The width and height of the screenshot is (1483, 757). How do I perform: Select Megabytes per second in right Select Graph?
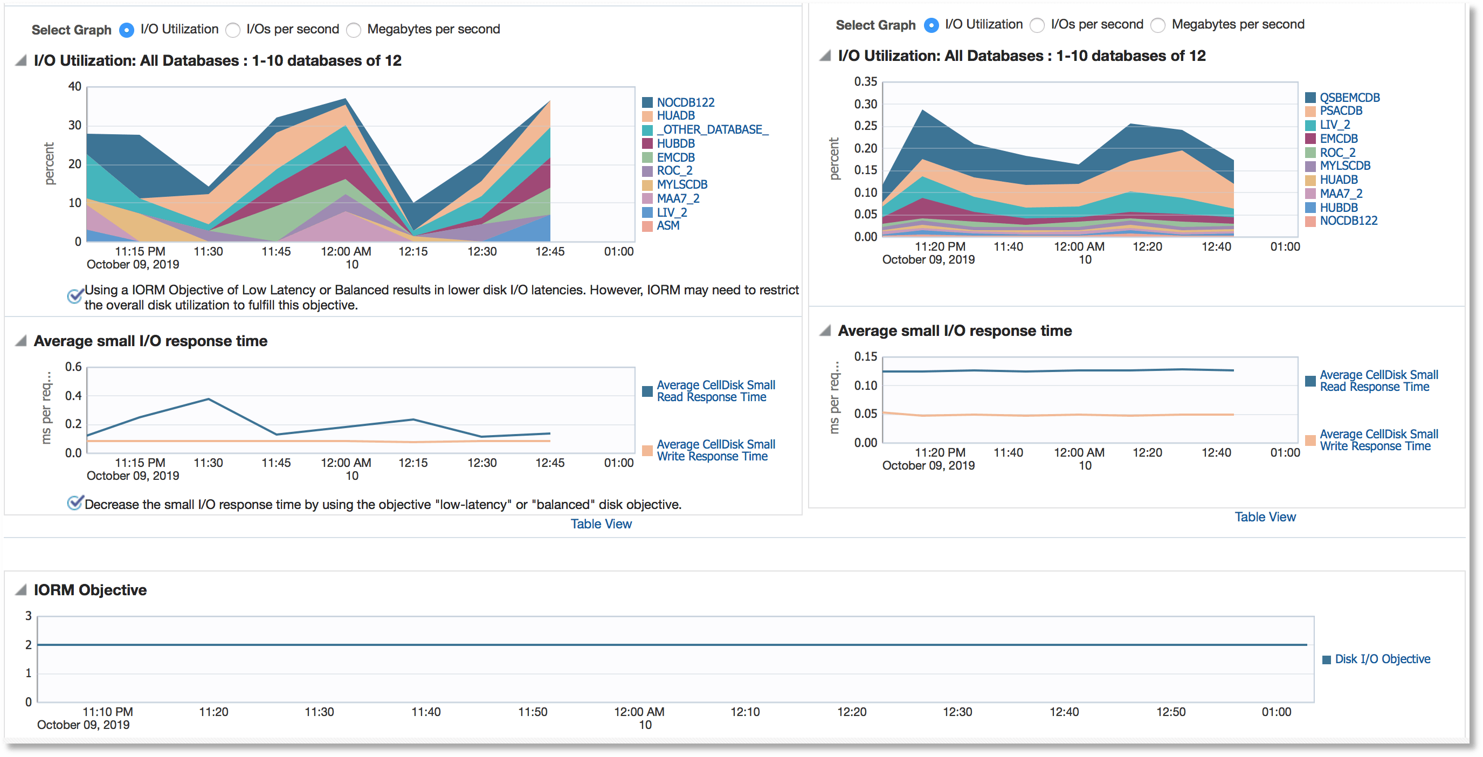pyautogui.click(x=1157, y=25)
